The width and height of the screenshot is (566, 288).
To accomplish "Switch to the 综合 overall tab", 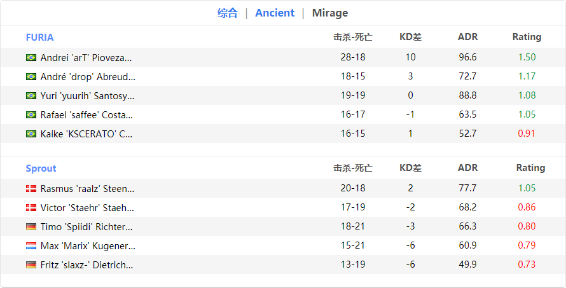I will [227, 13].
